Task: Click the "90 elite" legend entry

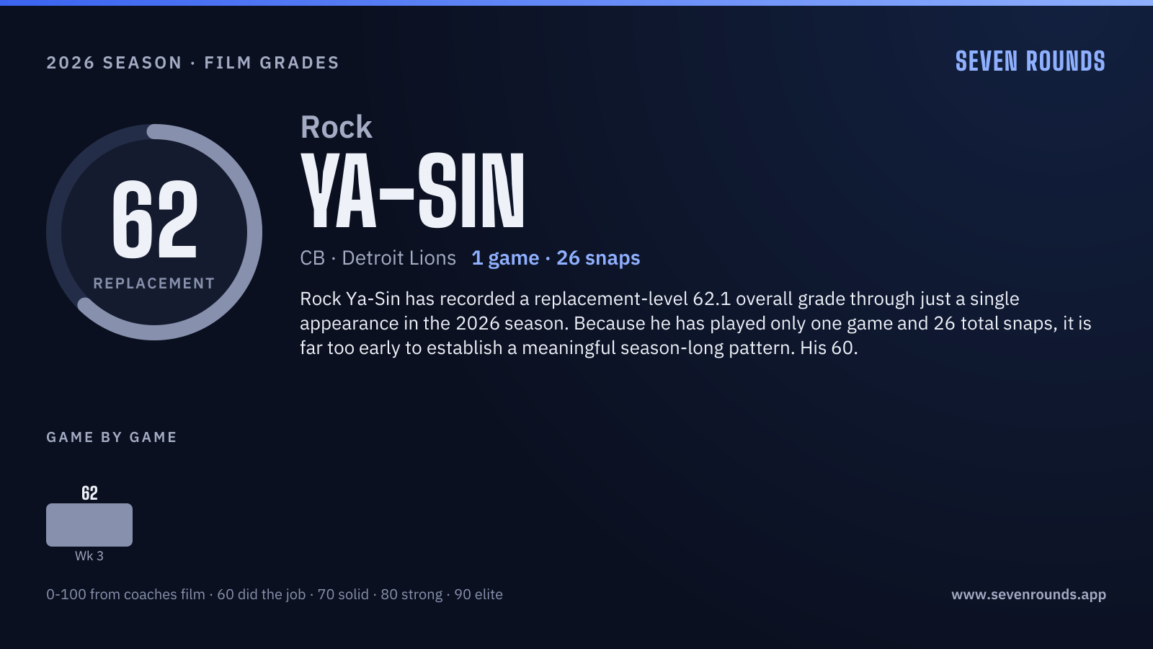Action: click(x=478, y=594)
